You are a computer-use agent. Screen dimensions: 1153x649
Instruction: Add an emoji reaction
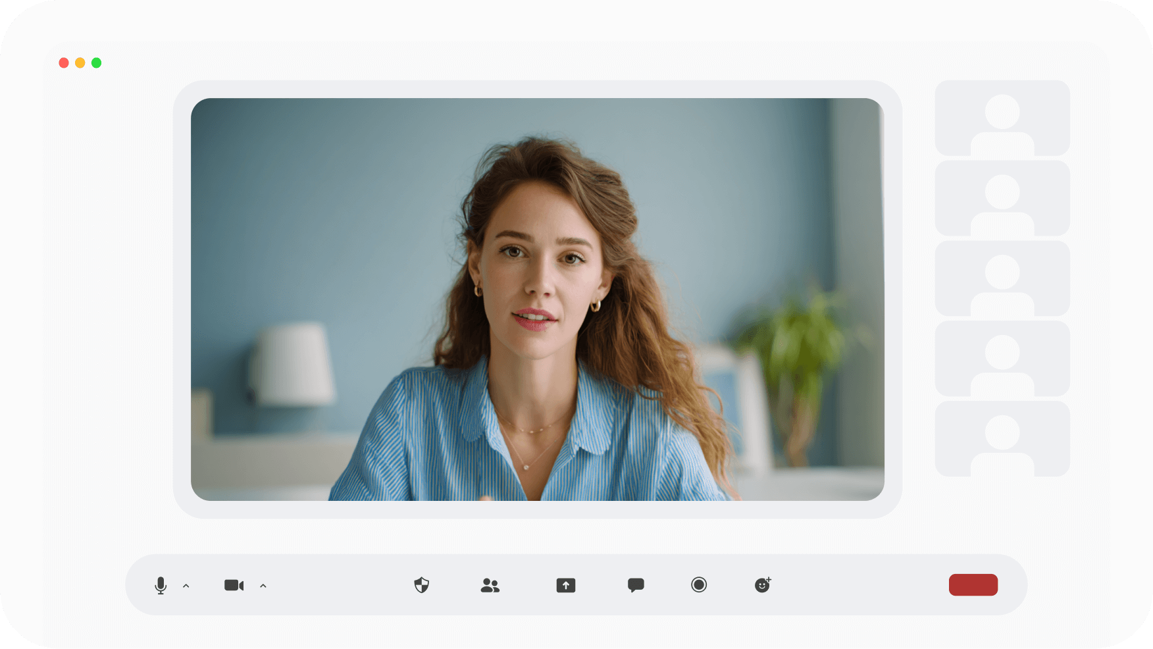[763, 584]
